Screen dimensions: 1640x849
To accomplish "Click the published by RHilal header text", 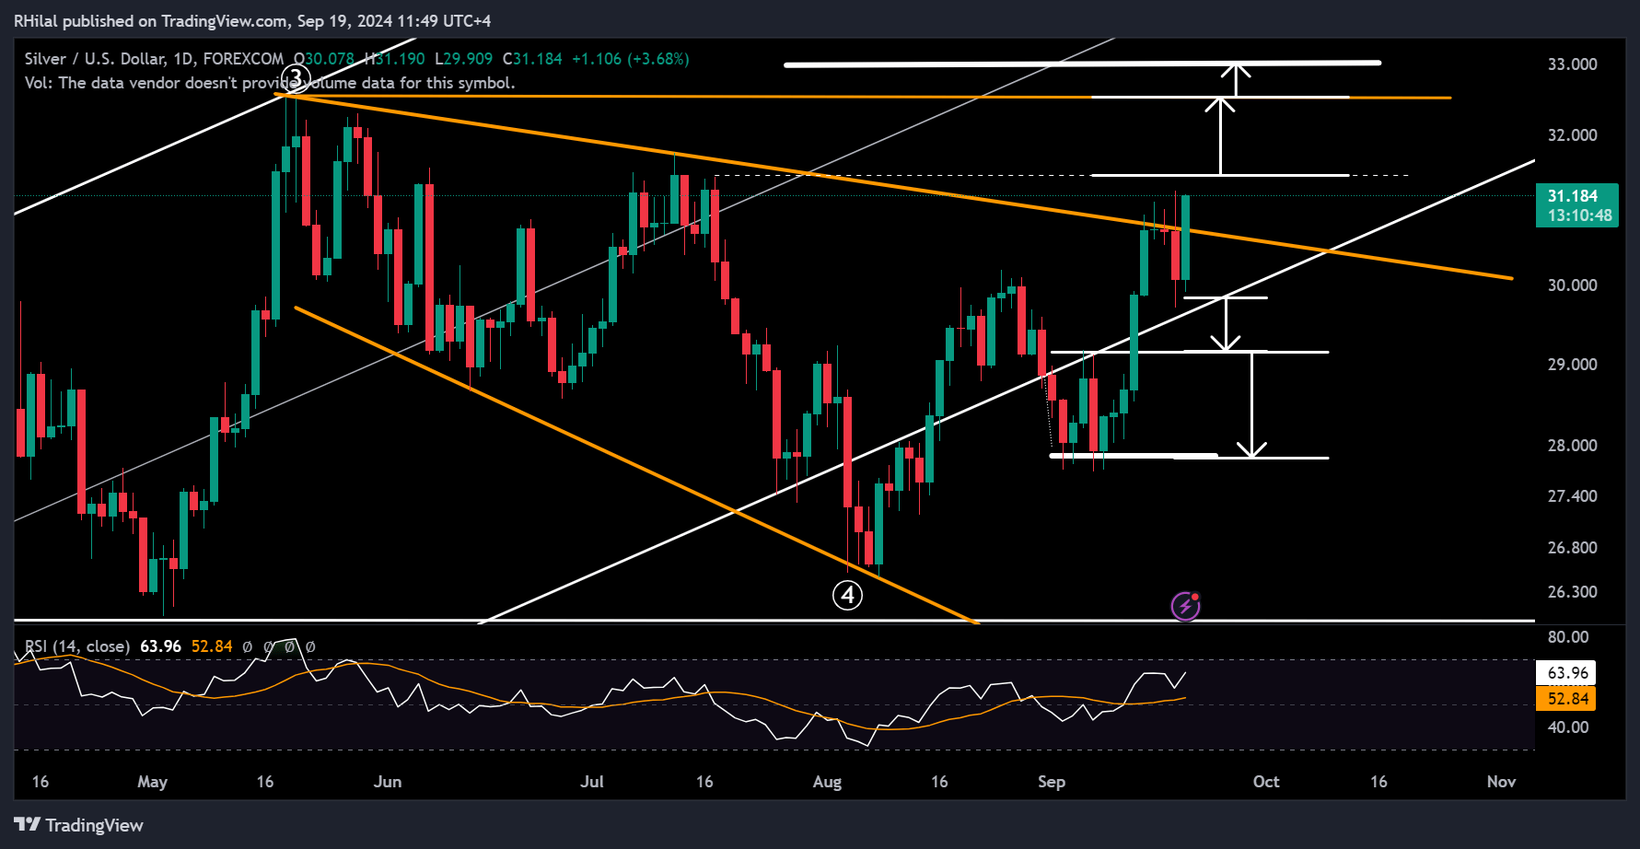I will click(x=252, y=21).
